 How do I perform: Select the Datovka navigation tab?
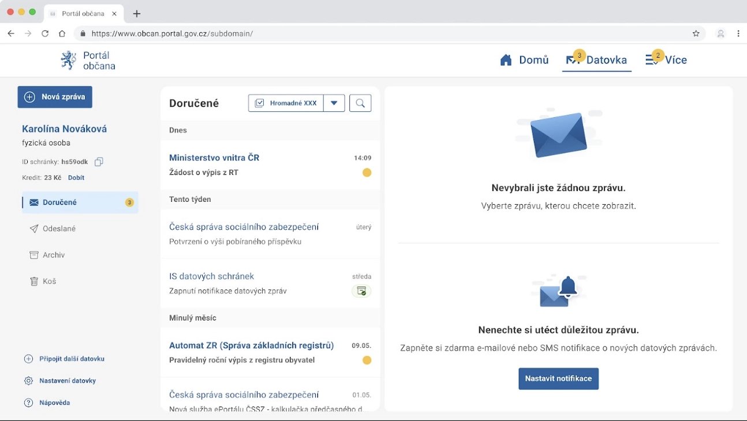coord(597,60)
